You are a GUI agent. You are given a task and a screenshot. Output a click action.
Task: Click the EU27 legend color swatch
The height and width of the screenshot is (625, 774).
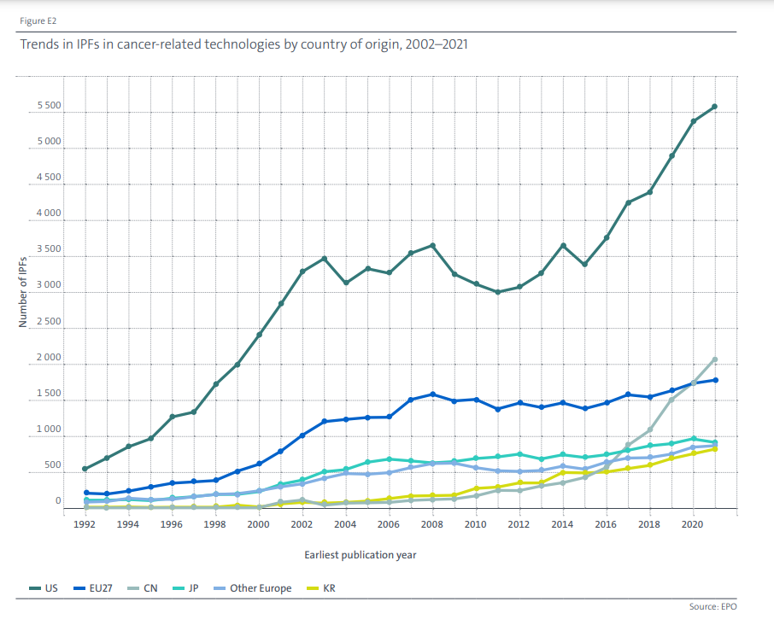click(79, 588)
